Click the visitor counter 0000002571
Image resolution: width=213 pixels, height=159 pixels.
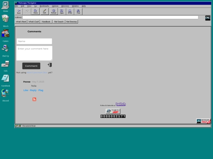click(x=113, y=116)
